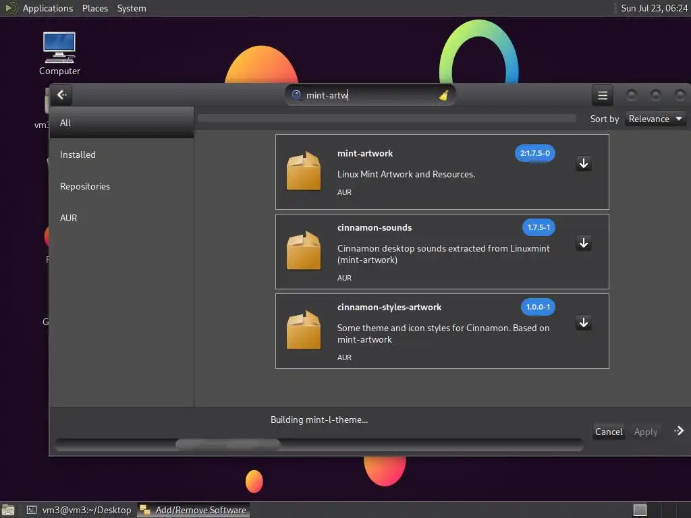Select the Installed category
Viewport: 691px width, 518px height.
(121, 154)
